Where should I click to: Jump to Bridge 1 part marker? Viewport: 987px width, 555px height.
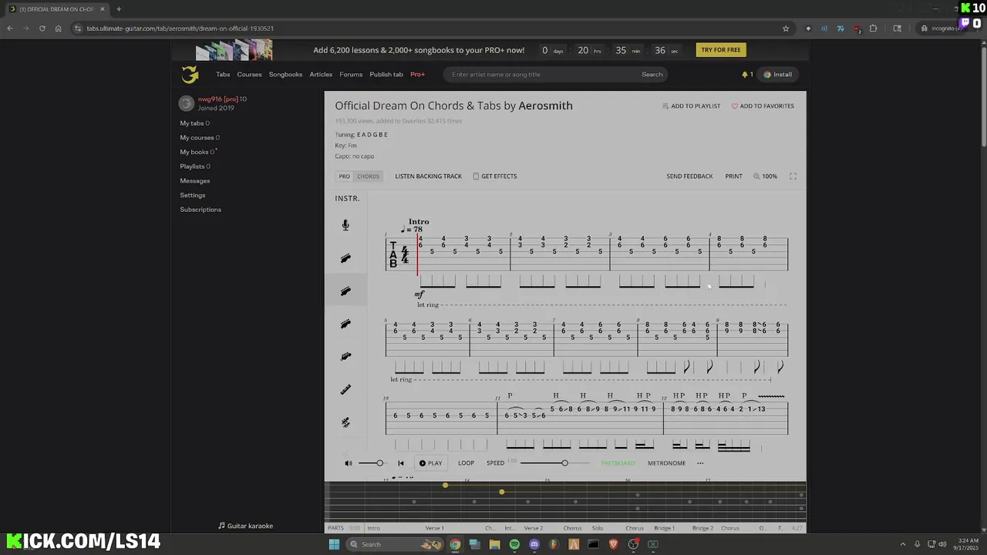click(665, 528)
